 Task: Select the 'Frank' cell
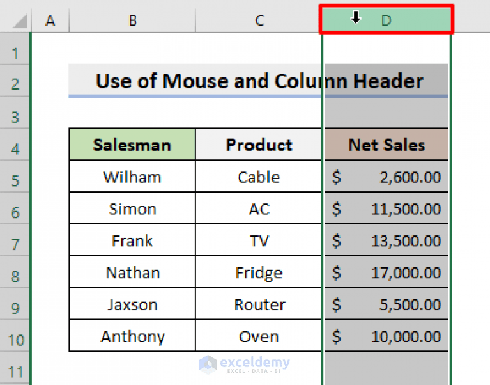pyautogui.click(x=132, y=240)
